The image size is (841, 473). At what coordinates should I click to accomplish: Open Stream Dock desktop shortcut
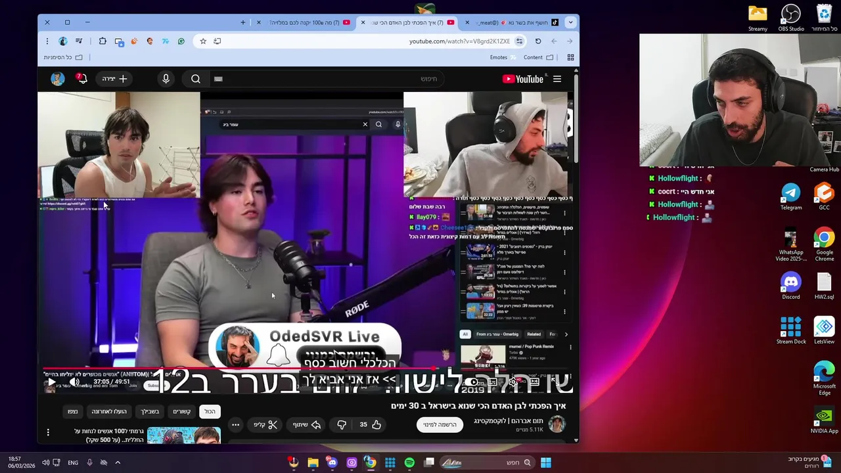pos(791,330)
